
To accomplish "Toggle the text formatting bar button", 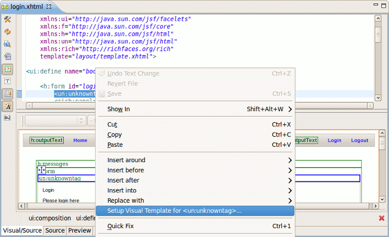I will click(x=8, y=106).
